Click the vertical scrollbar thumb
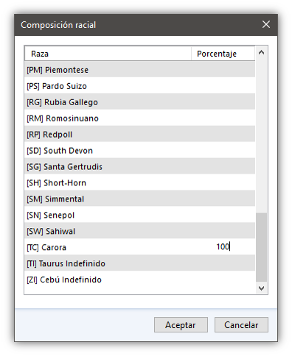Image resolution: width=292 pixels, height=356 pixels. tap(261, 247)
